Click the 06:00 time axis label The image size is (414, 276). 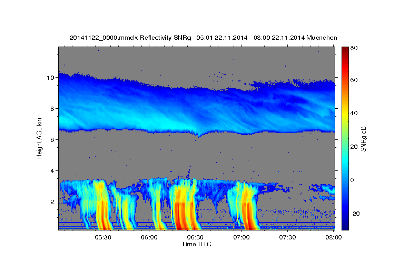[149, 237]
